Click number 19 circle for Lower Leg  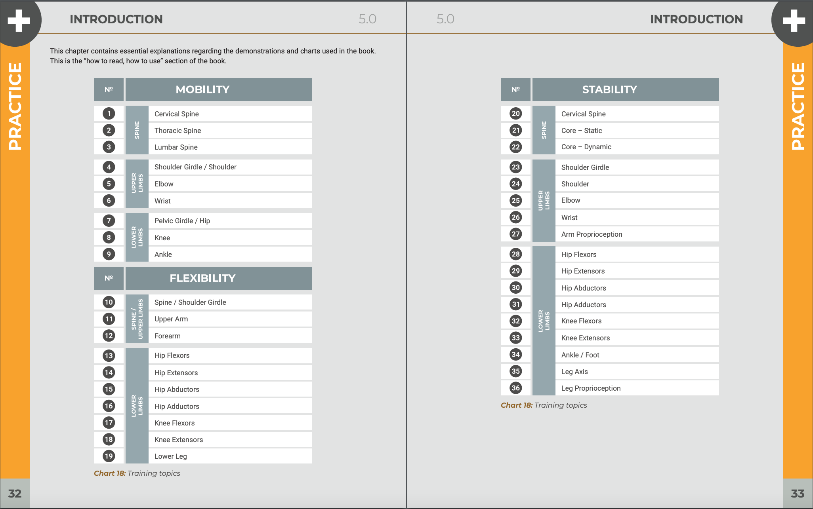pyautogui.click(x=109, y=456)
